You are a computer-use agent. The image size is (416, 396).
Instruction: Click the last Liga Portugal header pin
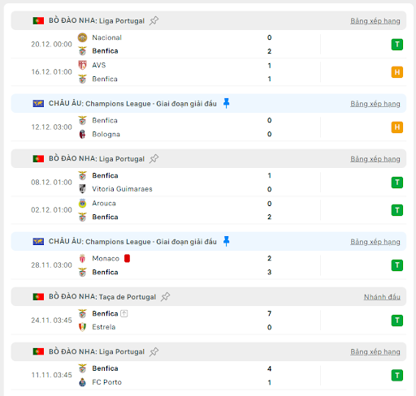pyautogui.click(x=154, y=351)
